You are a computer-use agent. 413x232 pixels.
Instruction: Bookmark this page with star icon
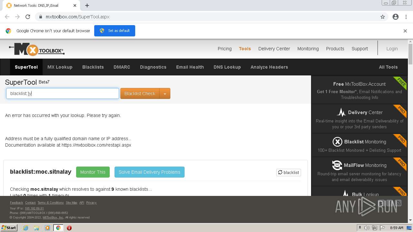click(x=383, y=17)
